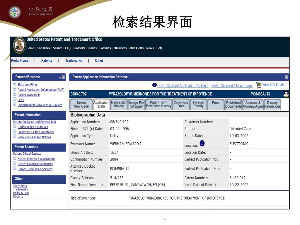This screenshot has height=225, width=300.
Task: Open the Fees tab
Action: [x=216, y=105]
